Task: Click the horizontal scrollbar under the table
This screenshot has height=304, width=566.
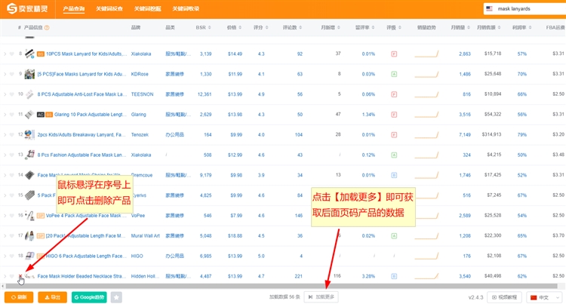Action: click(x=281, y=286)
